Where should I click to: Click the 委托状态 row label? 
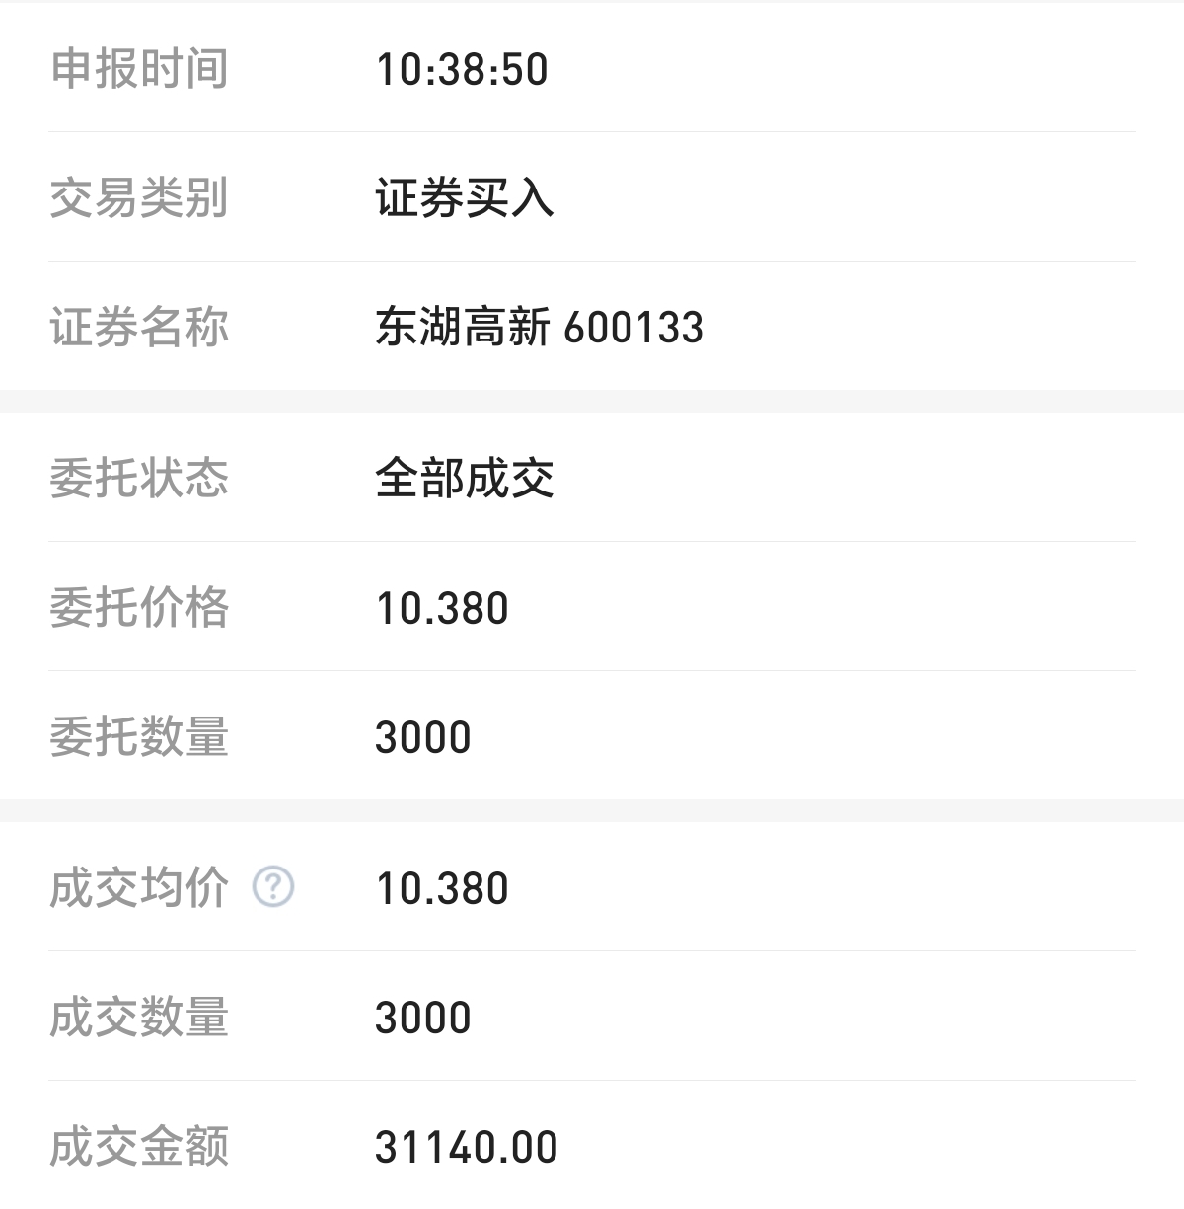coord(139,479)
